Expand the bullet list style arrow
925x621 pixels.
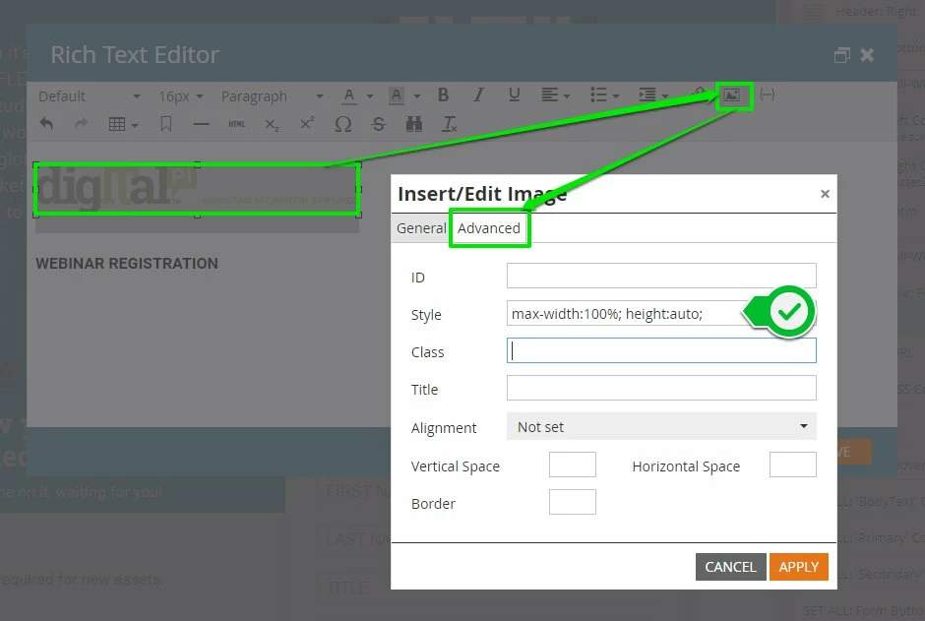pyautogui.click(x=616, y=96)
